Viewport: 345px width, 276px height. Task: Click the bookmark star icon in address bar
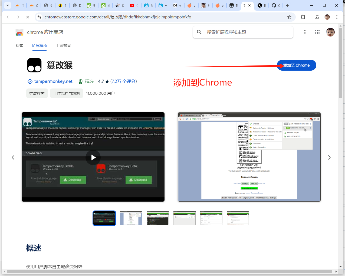click(289, 17)
